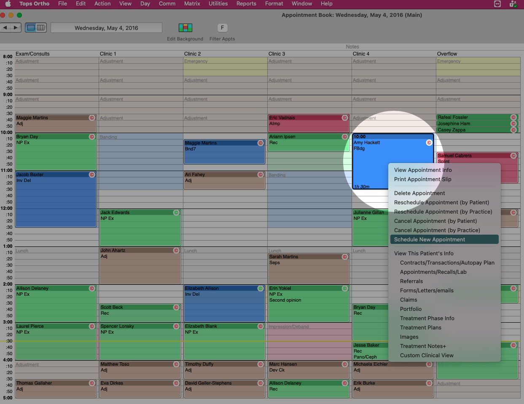The image size is (524, 404).
Task: Select the Laurel Pierce NP Ex appointment block
Action: pyautogui.click(x=56, y=342)
